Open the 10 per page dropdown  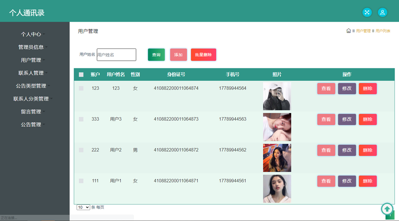tap(83, 207)
